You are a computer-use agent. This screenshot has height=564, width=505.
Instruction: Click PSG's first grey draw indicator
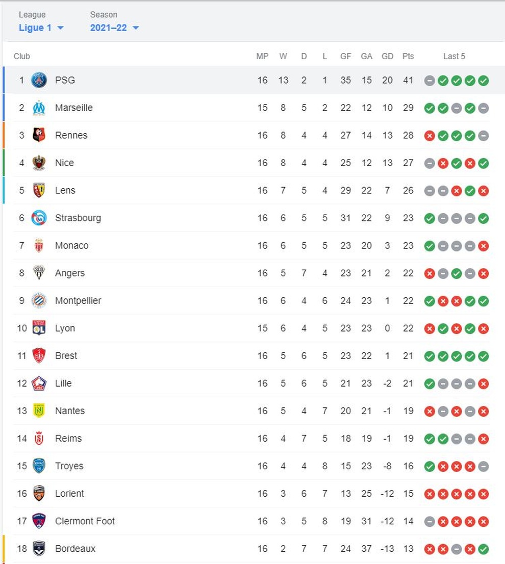[x=430, y=81]
